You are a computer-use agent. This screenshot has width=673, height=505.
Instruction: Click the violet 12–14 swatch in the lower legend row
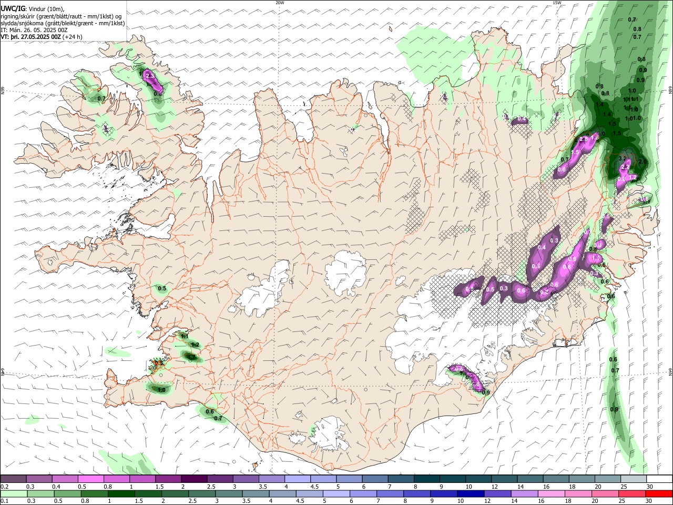(x=498, y=494)
